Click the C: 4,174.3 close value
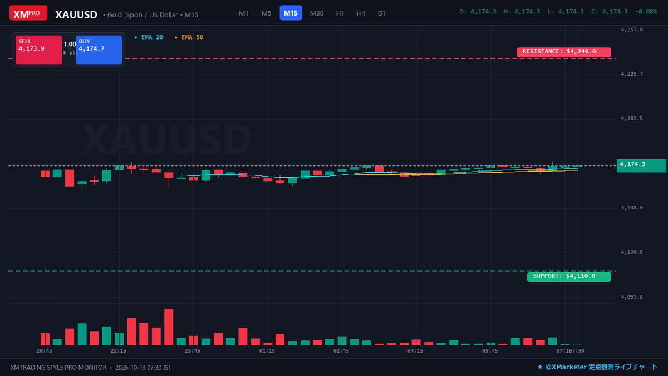This screenshot has height=376, width=668. tap(610, 12)
